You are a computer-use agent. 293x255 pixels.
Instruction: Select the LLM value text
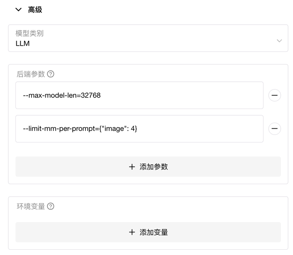click(22, 44)
